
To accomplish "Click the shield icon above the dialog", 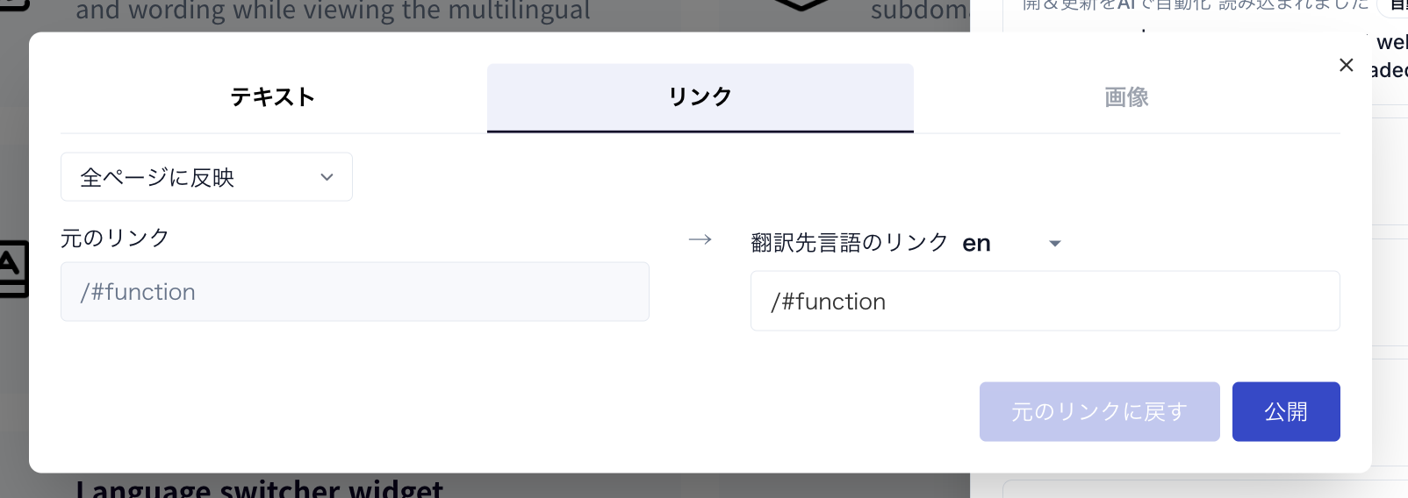I will 801,5.
